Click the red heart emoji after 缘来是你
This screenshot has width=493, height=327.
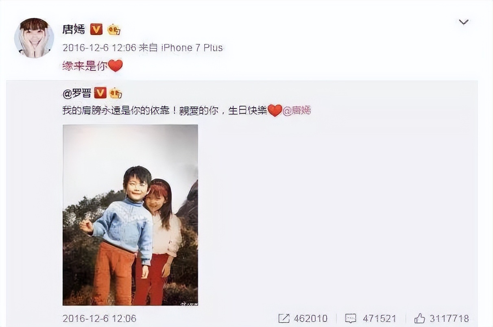(x=116, y=66)
